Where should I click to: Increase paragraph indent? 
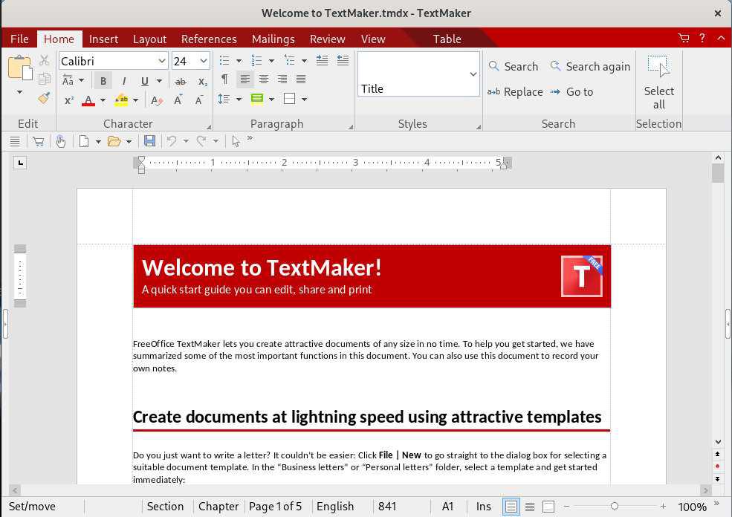click(x=322, y=60)
